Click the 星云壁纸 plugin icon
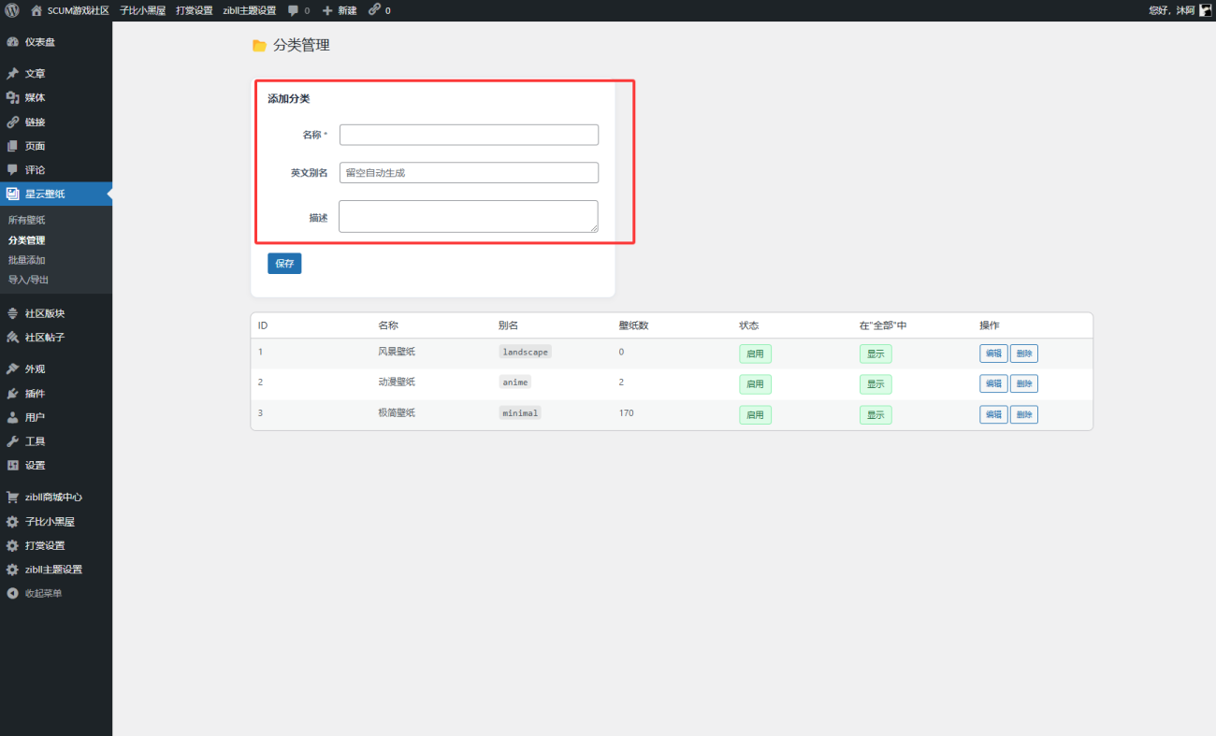 [13, 194]
